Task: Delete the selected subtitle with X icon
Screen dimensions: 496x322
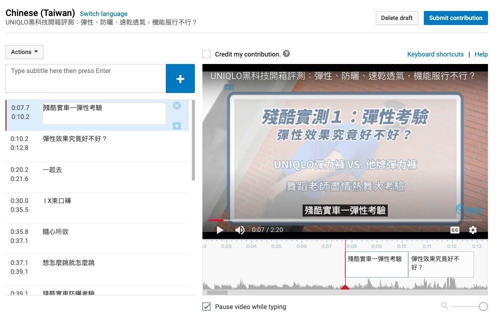Action: [177, 105]
